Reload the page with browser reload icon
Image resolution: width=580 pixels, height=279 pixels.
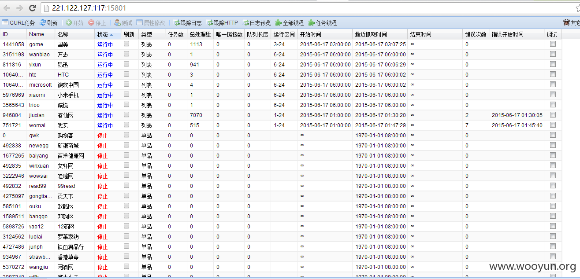point(32,8)
